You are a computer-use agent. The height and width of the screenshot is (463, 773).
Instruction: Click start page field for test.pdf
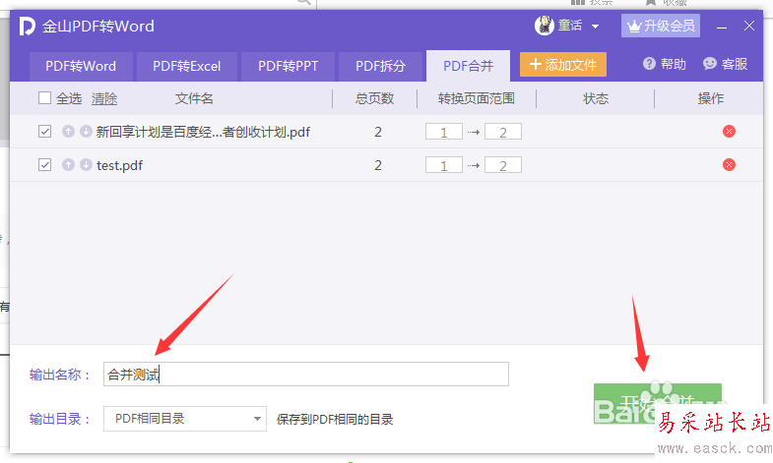pyautogui.click(x=444, y=165)
